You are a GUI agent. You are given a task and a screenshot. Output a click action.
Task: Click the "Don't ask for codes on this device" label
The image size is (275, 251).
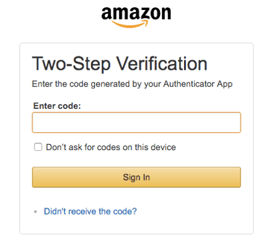(x=111, y=147)
